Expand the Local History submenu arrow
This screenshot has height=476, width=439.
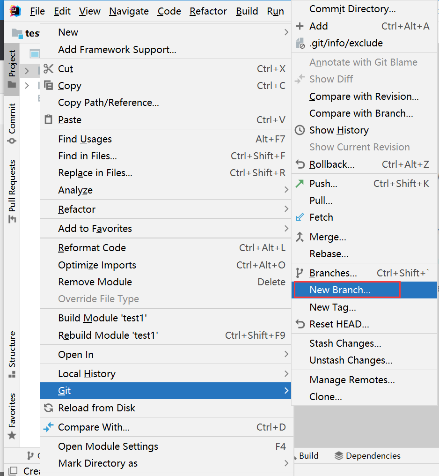286,373
